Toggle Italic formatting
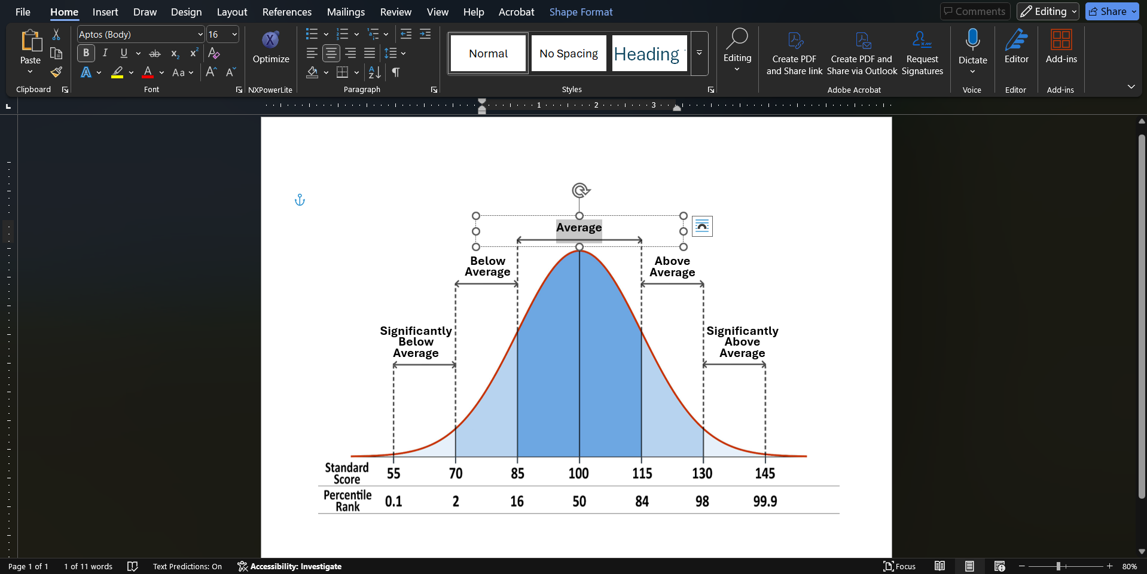 [x=105, y=53]
